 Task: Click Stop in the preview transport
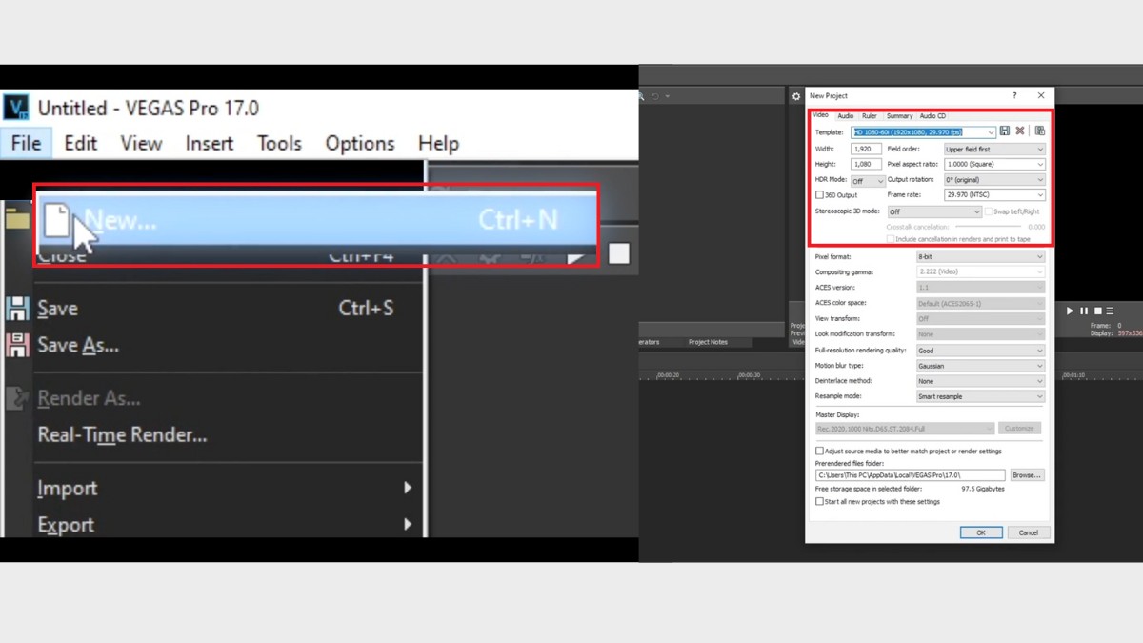(1097, 311)
